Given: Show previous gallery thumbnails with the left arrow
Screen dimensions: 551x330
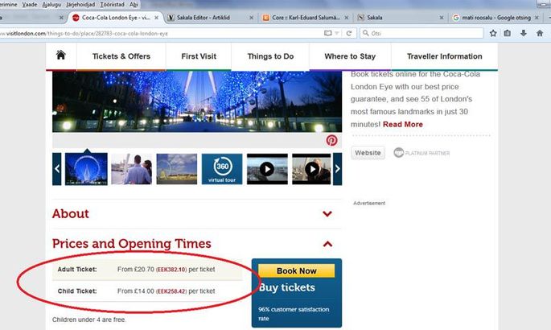Looking at the screenshot, I should pyautogui.click(x=57, y=169).
